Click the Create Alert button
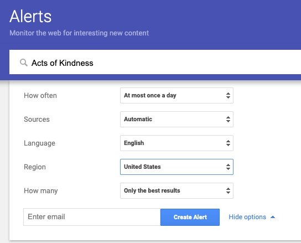The height and width of the screenshot is (243, 301). tap(190, 217)
